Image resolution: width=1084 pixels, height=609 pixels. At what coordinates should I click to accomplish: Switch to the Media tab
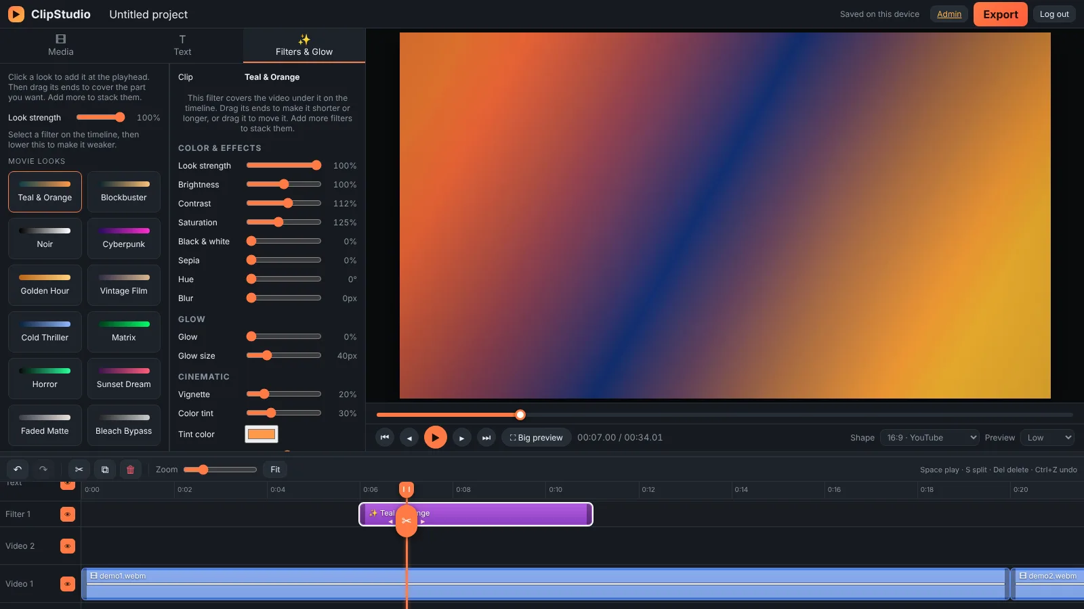[61, 45]
